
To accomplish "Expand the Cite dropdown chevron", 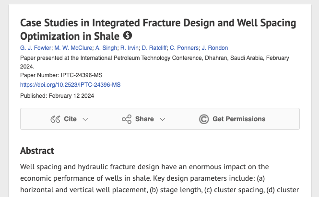I will (x=85, y=119).
